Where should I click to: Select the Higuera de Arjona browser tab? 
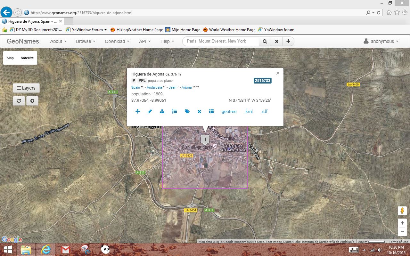coord(30,21)
